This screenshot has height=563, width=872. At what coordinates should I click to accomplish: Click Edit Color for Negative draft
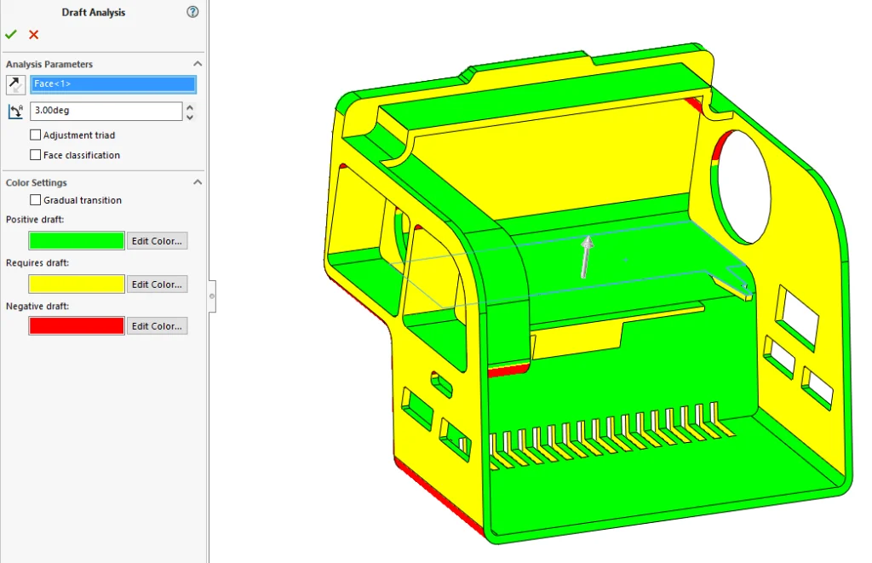coord(157,326)
